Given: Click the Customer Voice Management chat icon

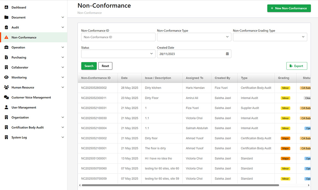Looking at the screenshot, I should (x=6, y=98).
